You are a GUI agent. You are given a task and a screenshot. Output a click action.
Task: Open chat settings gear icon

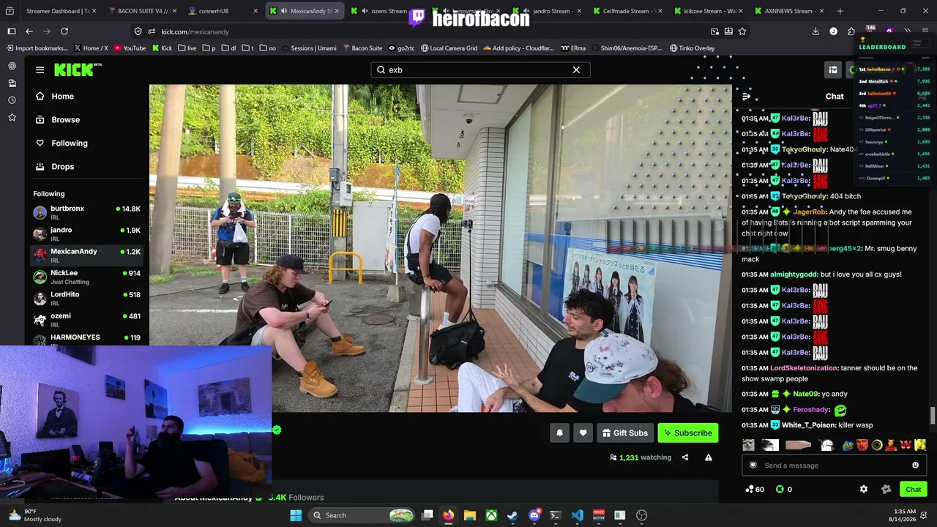(864, 489)
